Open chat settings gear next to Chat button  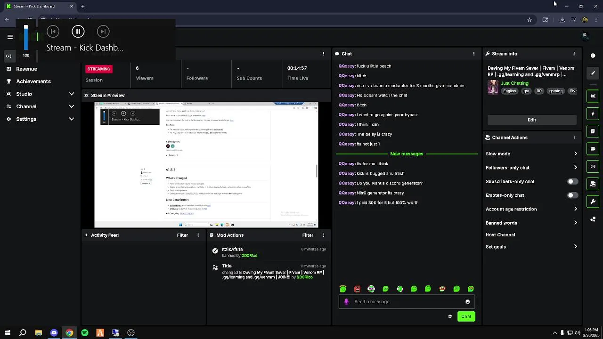[450, 316]
